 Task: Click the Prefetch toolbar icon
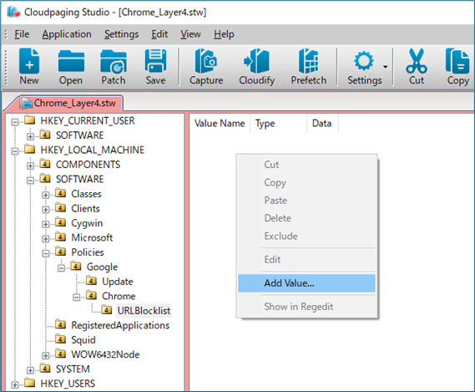308,67
